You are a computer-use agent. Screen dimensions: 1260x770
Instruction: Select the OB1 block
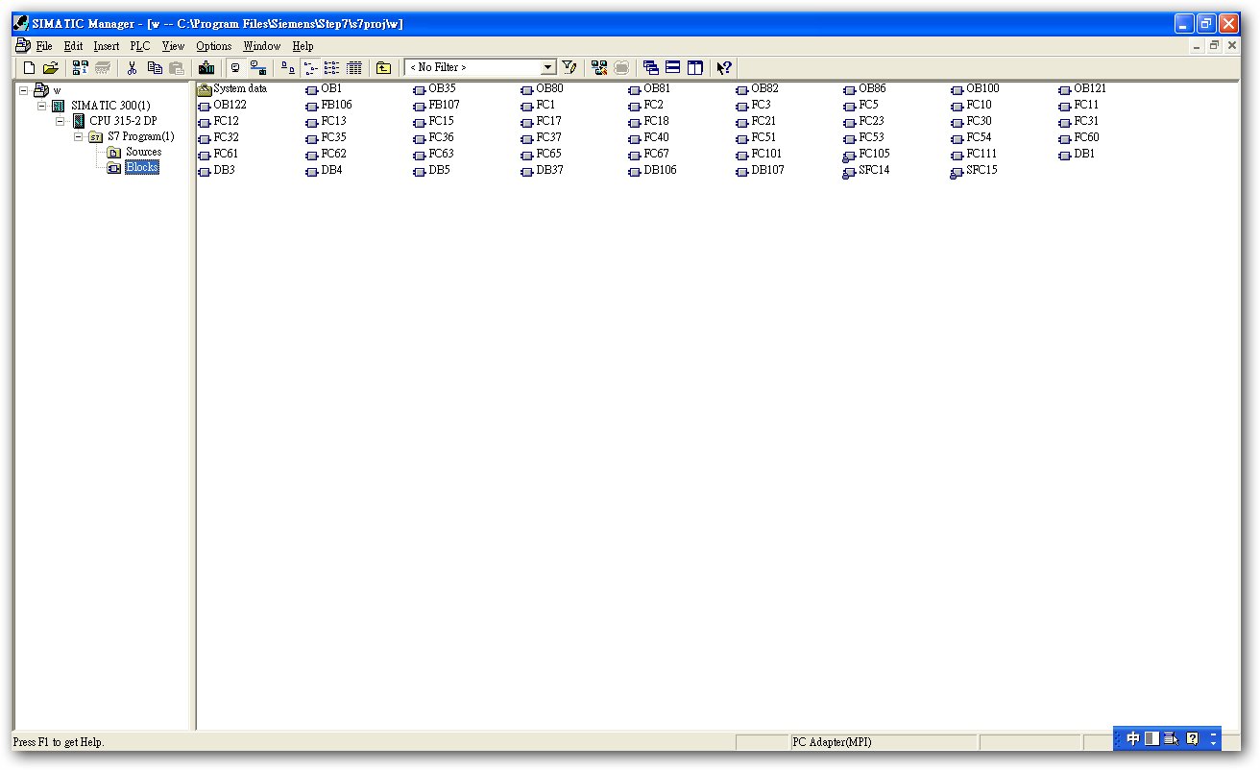(x=330, y=89)
